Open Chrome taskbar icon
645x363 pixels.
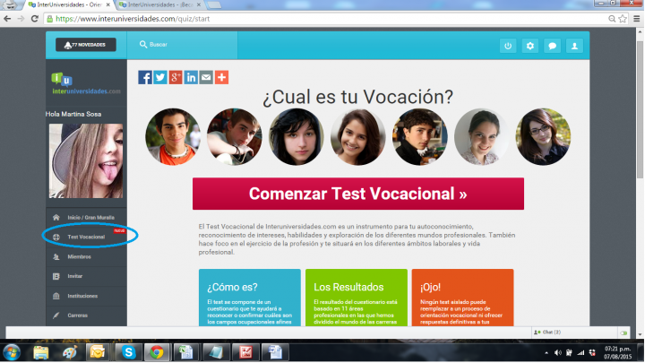click(156, 352)
